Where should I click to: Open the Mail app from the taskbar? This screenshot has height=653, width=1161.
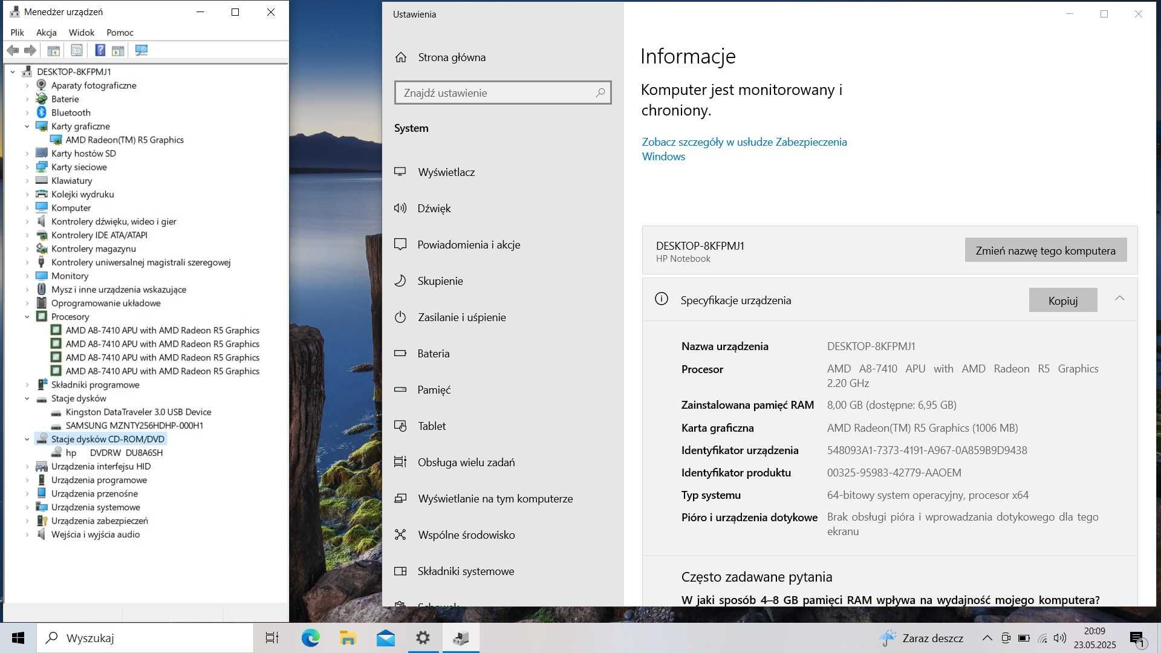tap(385, 638)
